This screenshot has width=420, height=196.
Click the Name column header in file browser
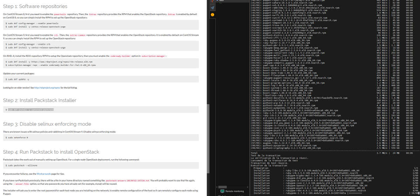coord(220,1)
